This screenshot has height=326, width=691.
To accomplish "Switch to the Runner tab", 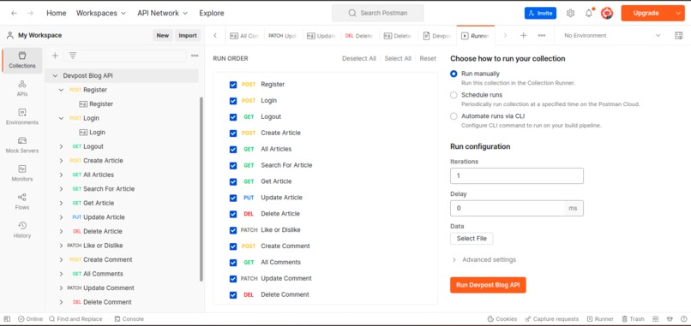I will pos(476,36).
